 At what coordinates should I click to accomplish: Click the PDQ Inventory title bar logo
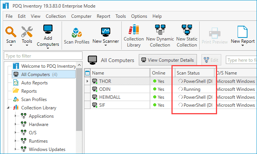point(6,6)
